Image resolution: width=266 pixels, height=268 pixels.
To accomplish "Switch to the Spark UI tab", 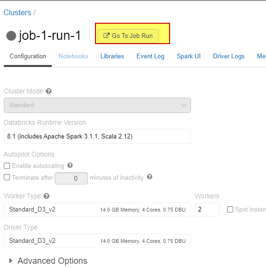I will 189,56.
